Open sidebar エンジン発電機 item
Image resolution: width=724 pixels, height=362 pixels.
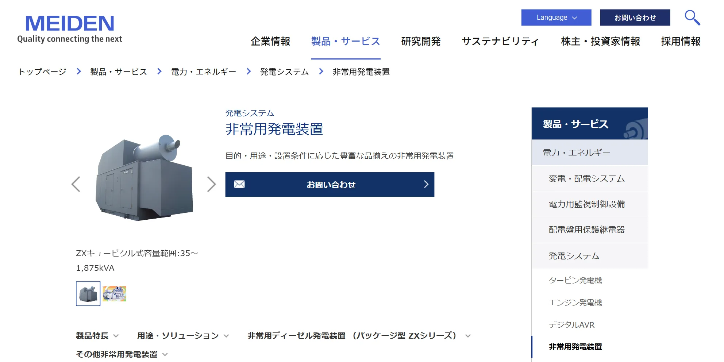575,303
